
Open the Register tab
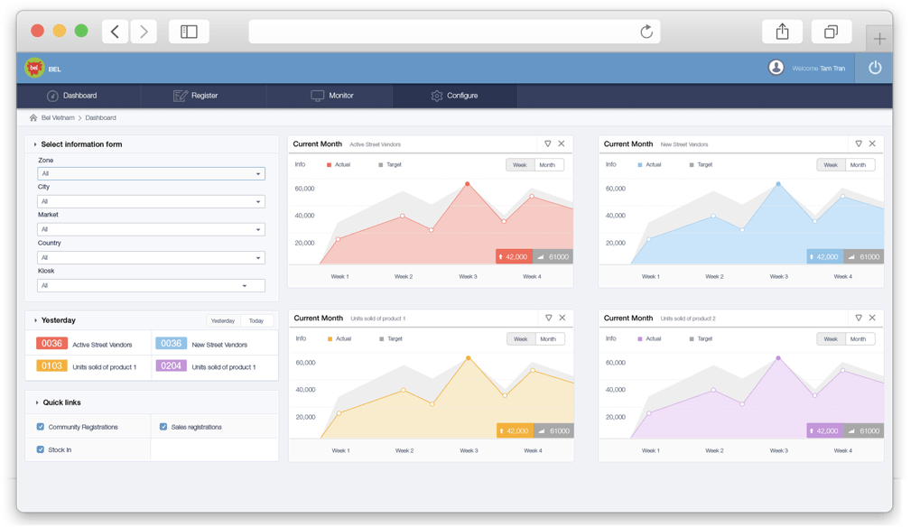196,96
